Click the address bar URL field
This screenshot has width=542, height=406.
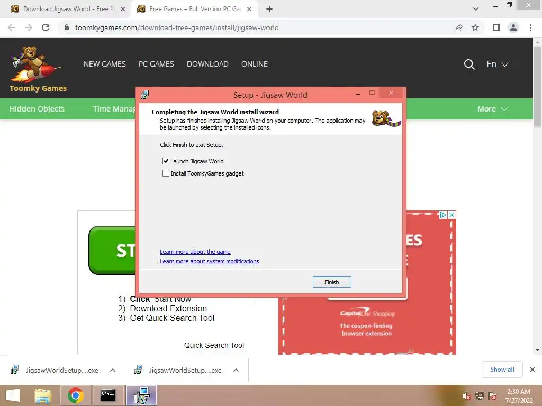177,27
